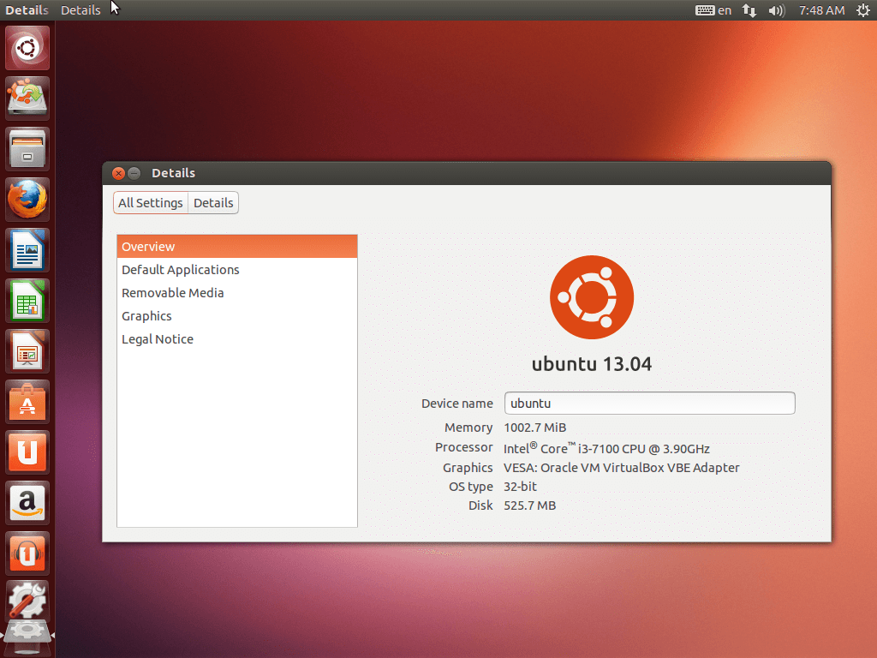This screenshot has width=877, height=658.
Task: Open the Files manager icon
Action: (x=28, y=149)
